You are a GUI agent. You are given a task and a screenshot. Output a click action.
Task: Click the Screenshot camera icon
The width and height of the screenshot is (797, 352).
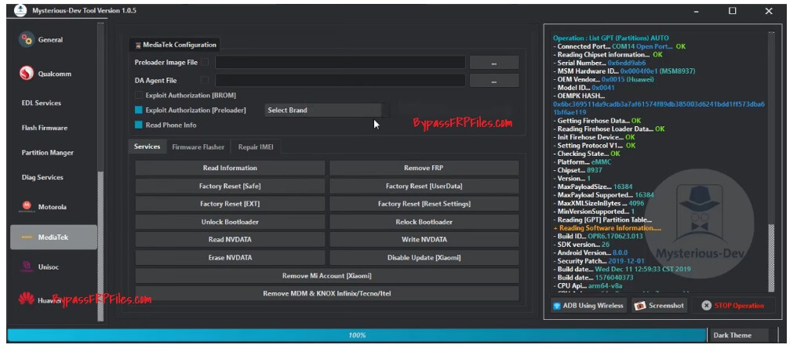tap(640, 306)
